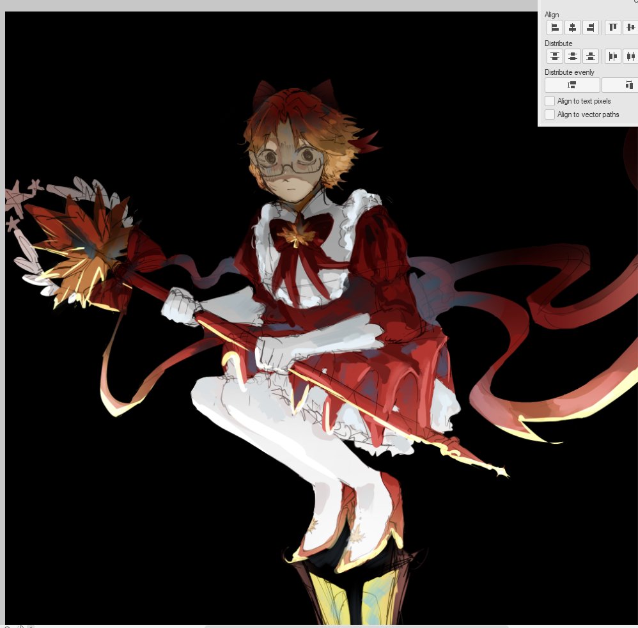Enable Align to vector paths checkbox
The image size is (638, 628).
pyautogui.click(x=550, y=114)
